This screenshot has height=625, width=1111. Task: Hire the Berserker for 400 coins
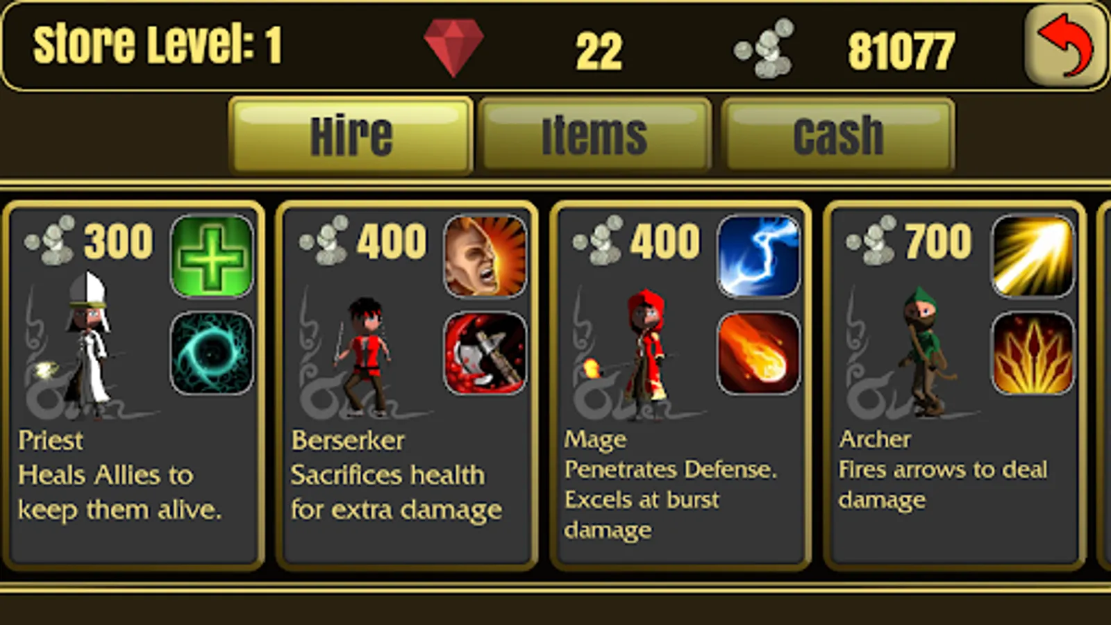tap(407, 385)
